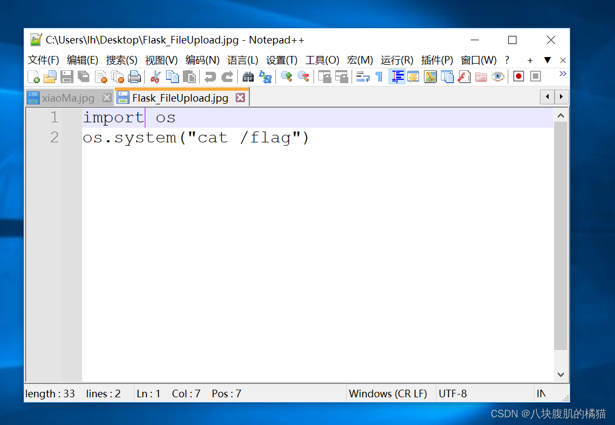The image size is (615, 425).
Task: Click the vertical scrollbar down arrow
Action: pyautogui.click(x=561, y=374)
